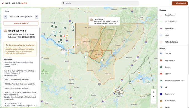Viewport: 189px width, 108px height.
Task: Click the Huntsville city label
Action: (x=87, y=41)
